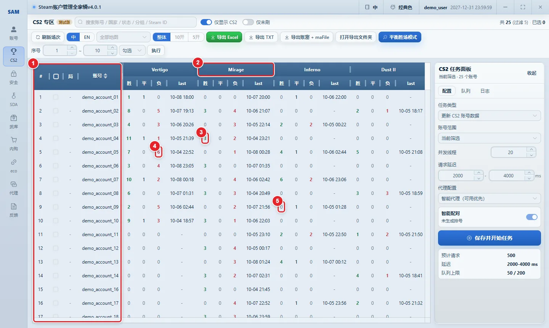
Task: Toggle 仅显示 CS2 switch
Action: pyautogui.click(x=206, y=22)
